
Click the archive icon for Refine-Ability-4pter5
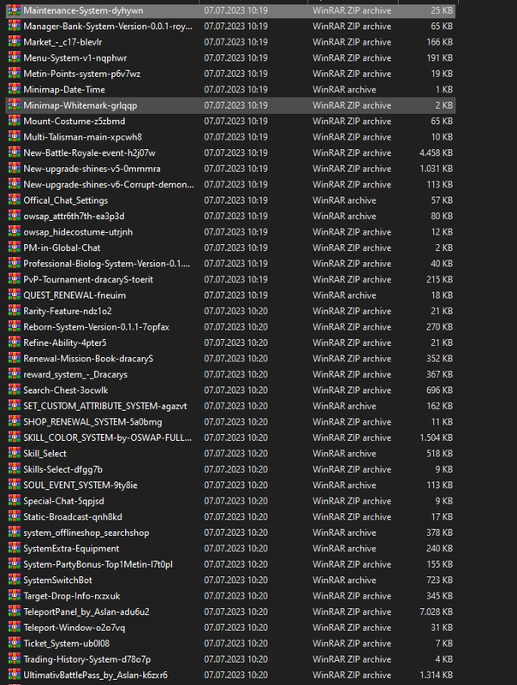point(15,342)
